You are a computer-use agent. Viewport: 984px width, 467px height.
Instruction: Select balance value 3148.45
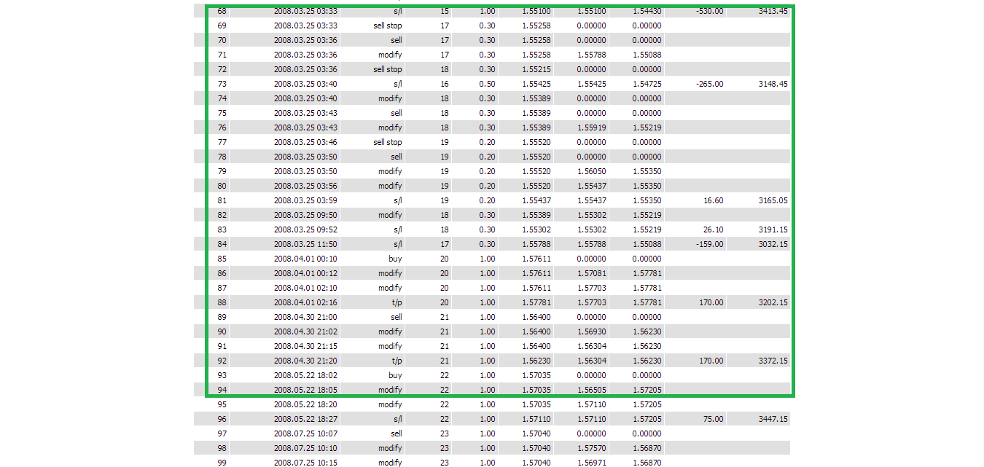tap(773, 84)
